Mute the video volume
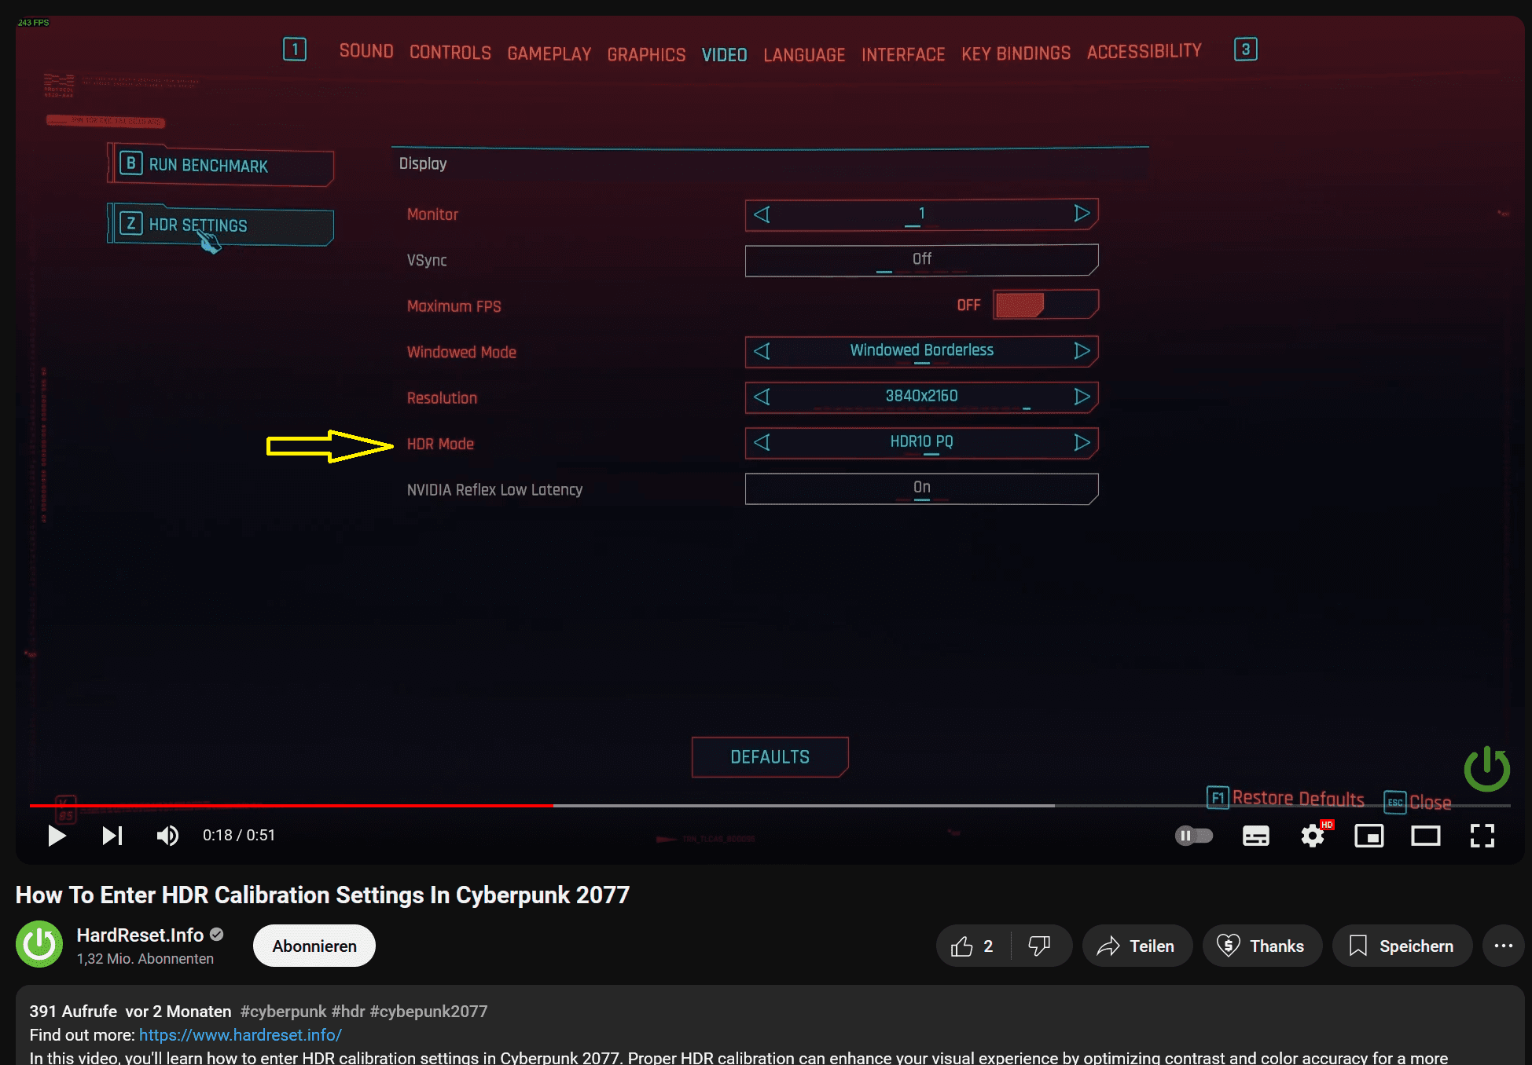This screenshot has width=1532, height=1065. (167, 836)
